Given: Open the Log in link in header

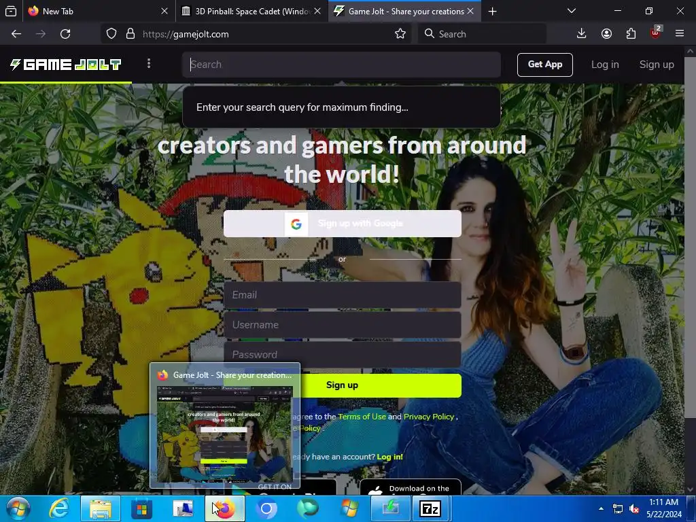Looking at the screenshot, I should pyautogui.click(x=604, y=65).
